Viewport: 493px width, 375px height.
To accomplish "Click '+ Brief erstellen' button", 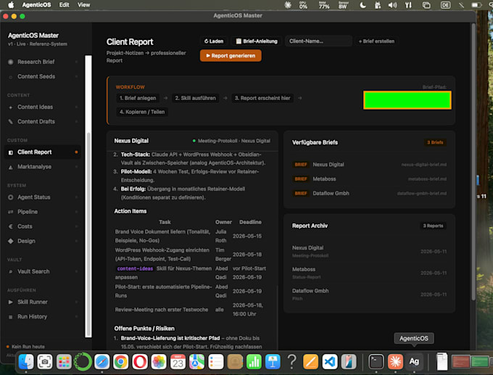I will pyautogui.click(x=376, y=41).
